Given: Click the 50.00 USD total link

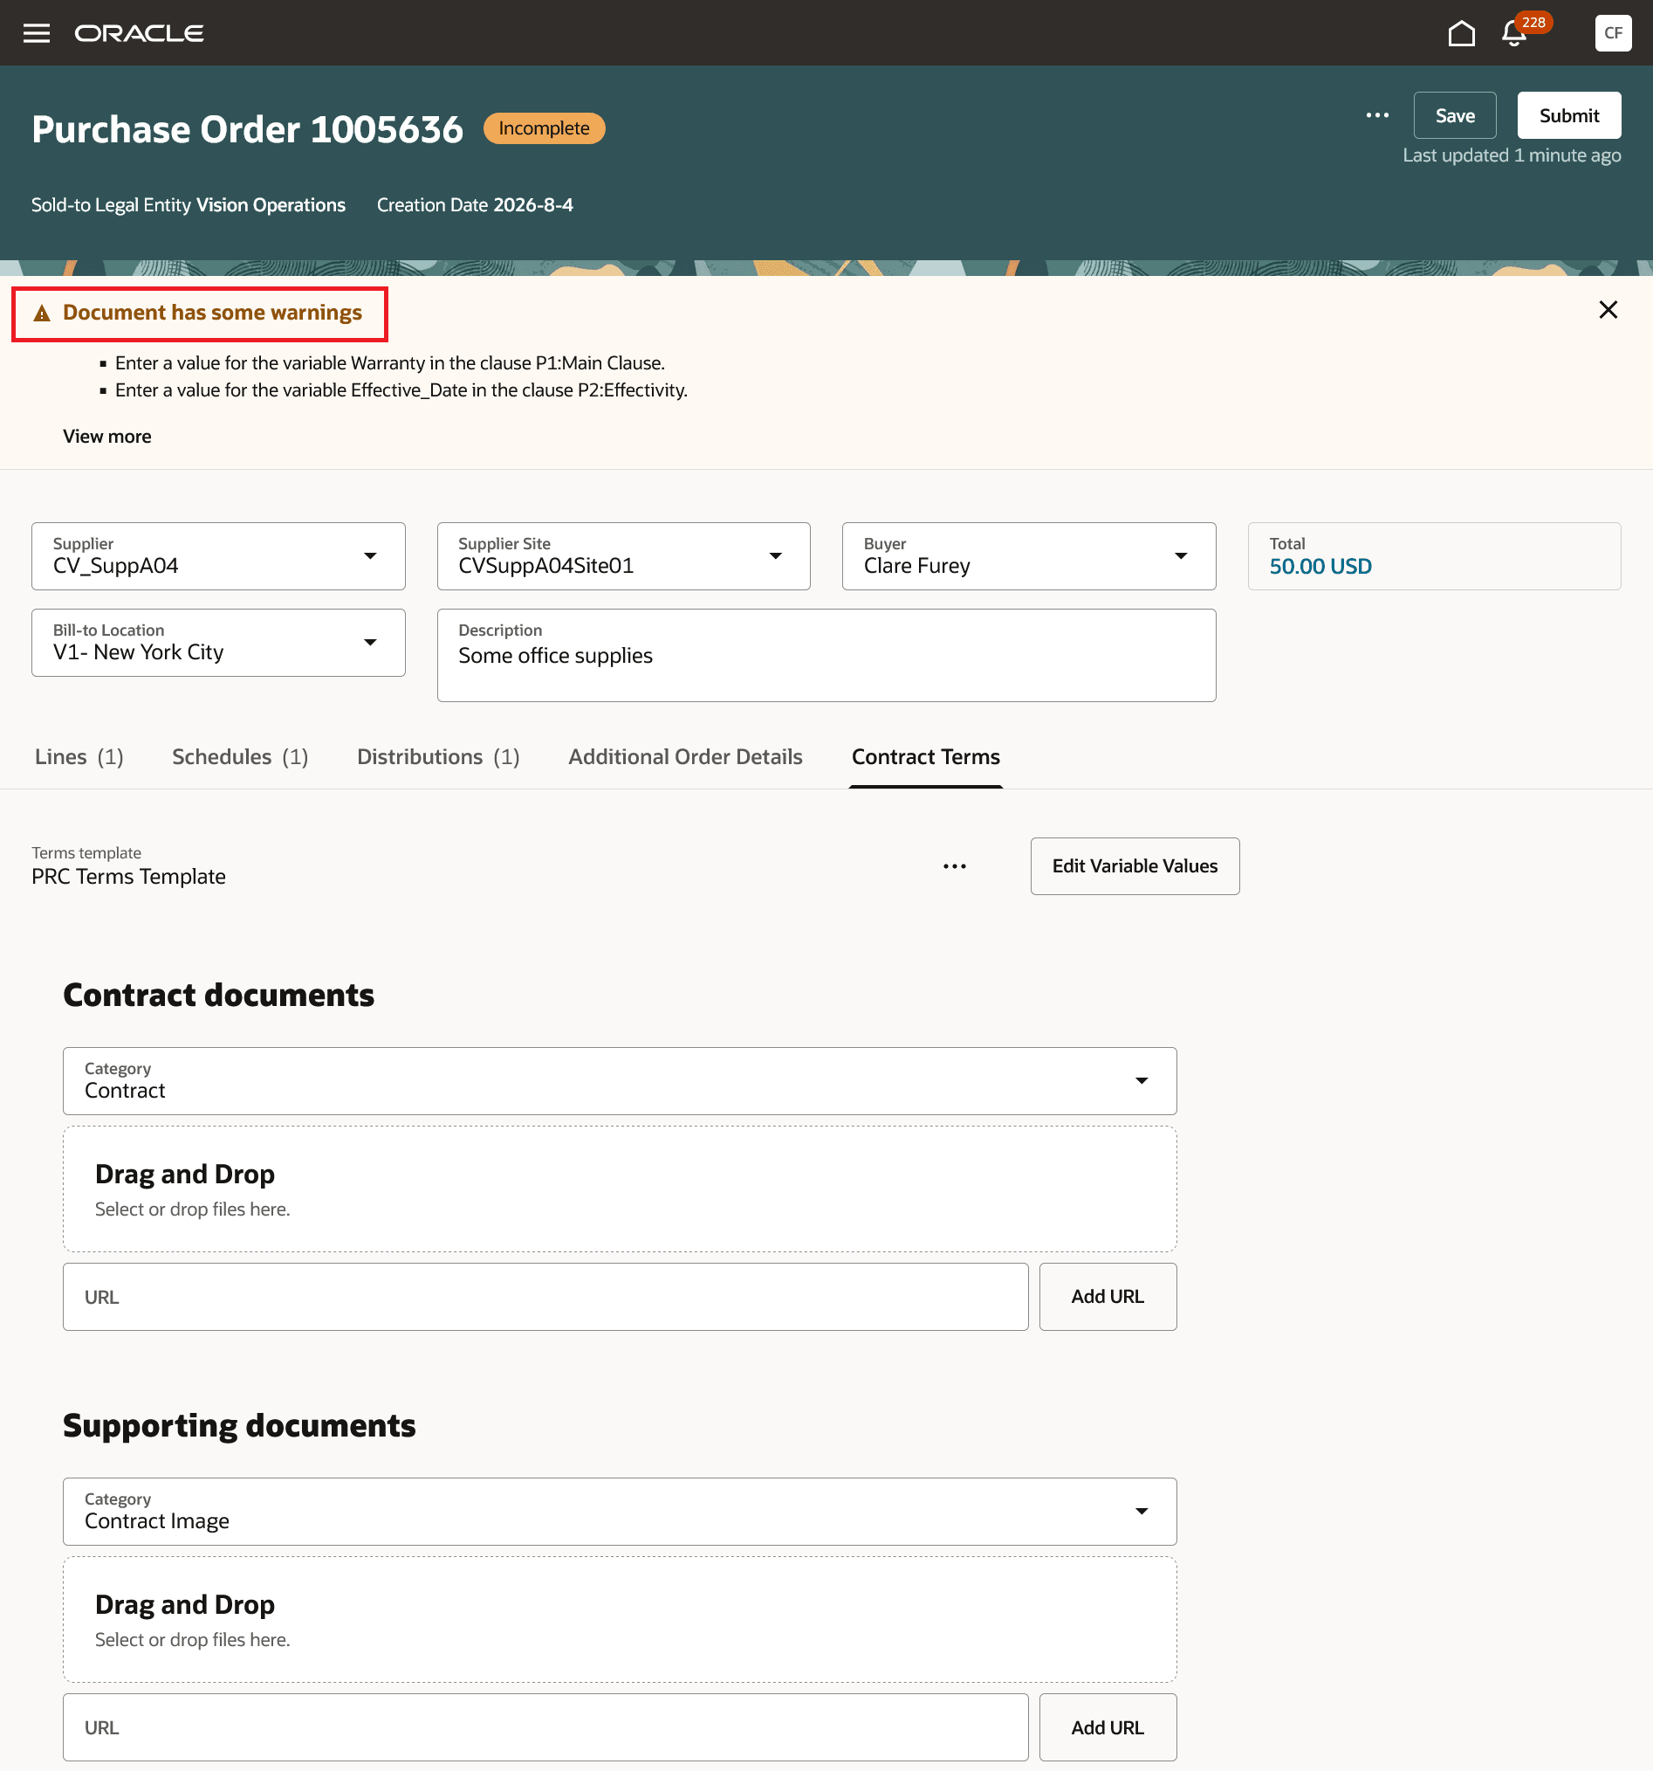Looking at the screenshot, I should 1320,567.
